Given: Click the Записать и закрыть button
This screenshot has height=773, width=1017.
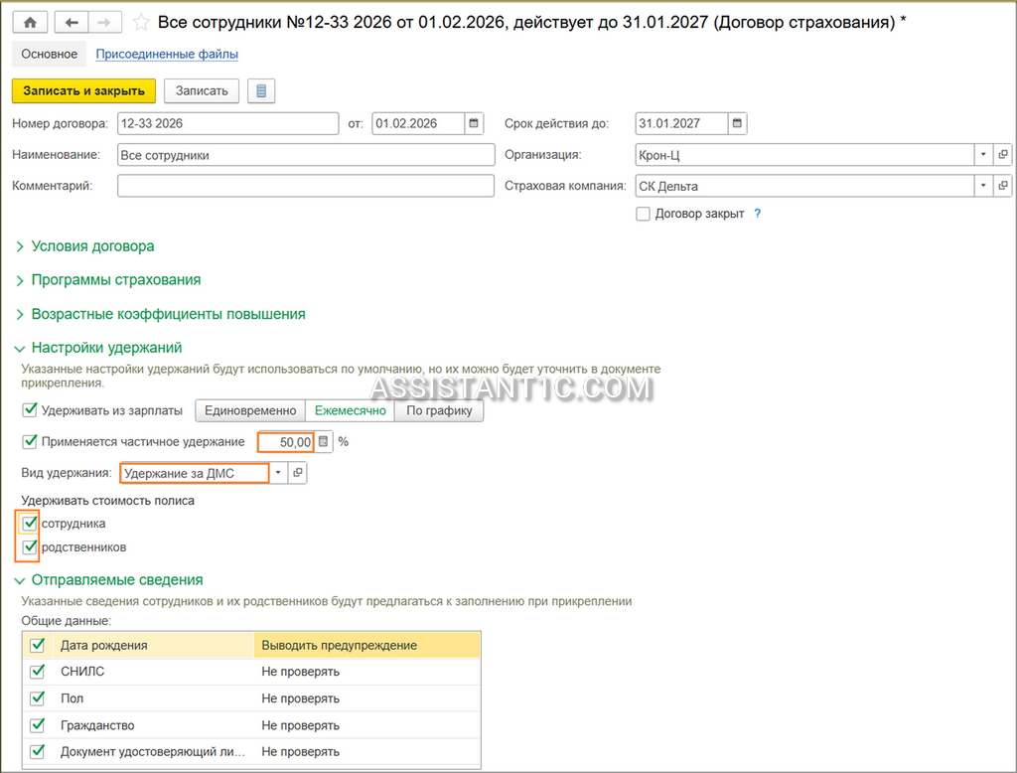Looking at the screenshot, I should point(83,90).
